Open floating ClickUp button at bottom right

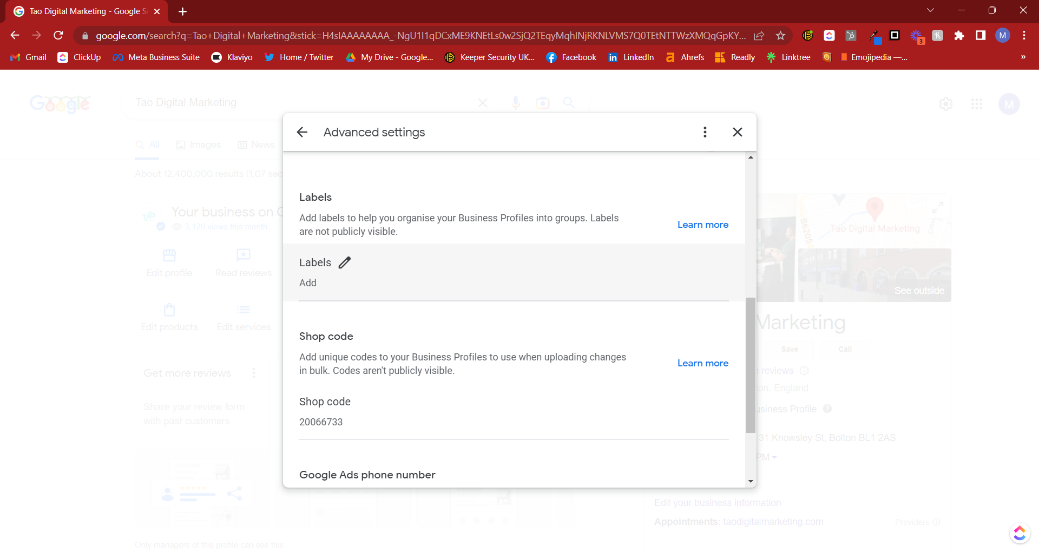pos(1020,533)
